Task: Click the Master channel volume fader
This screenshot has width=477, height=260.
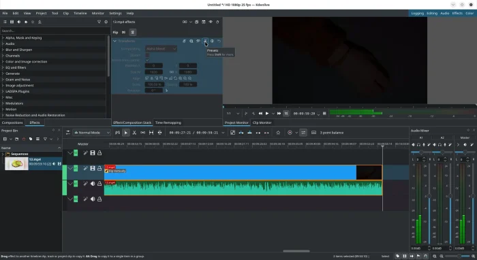Action: [473, 196]
